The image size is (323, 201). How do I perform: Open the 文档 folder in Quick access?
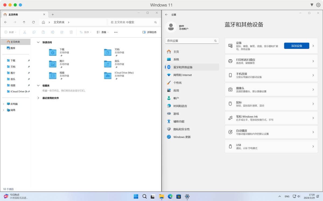coord(114,52)
